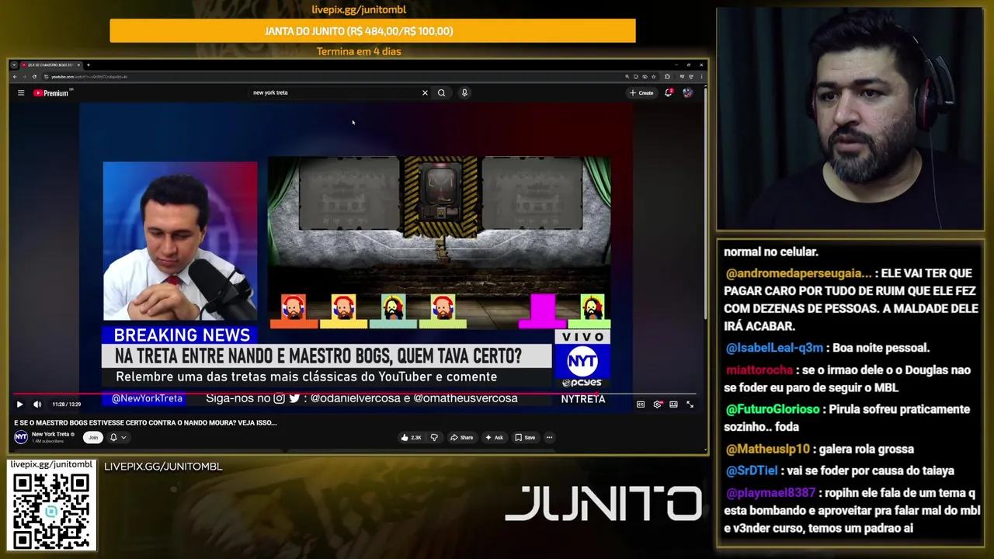Image resolution: width=994 pixels, height=559 pixels.
Task: Dislike the video with thumbs down
Action: (434, 437)
